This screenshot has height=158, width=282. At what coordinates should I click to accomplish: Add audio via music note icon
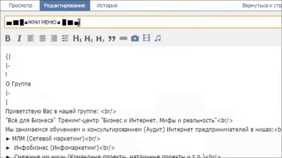[158, 38]
